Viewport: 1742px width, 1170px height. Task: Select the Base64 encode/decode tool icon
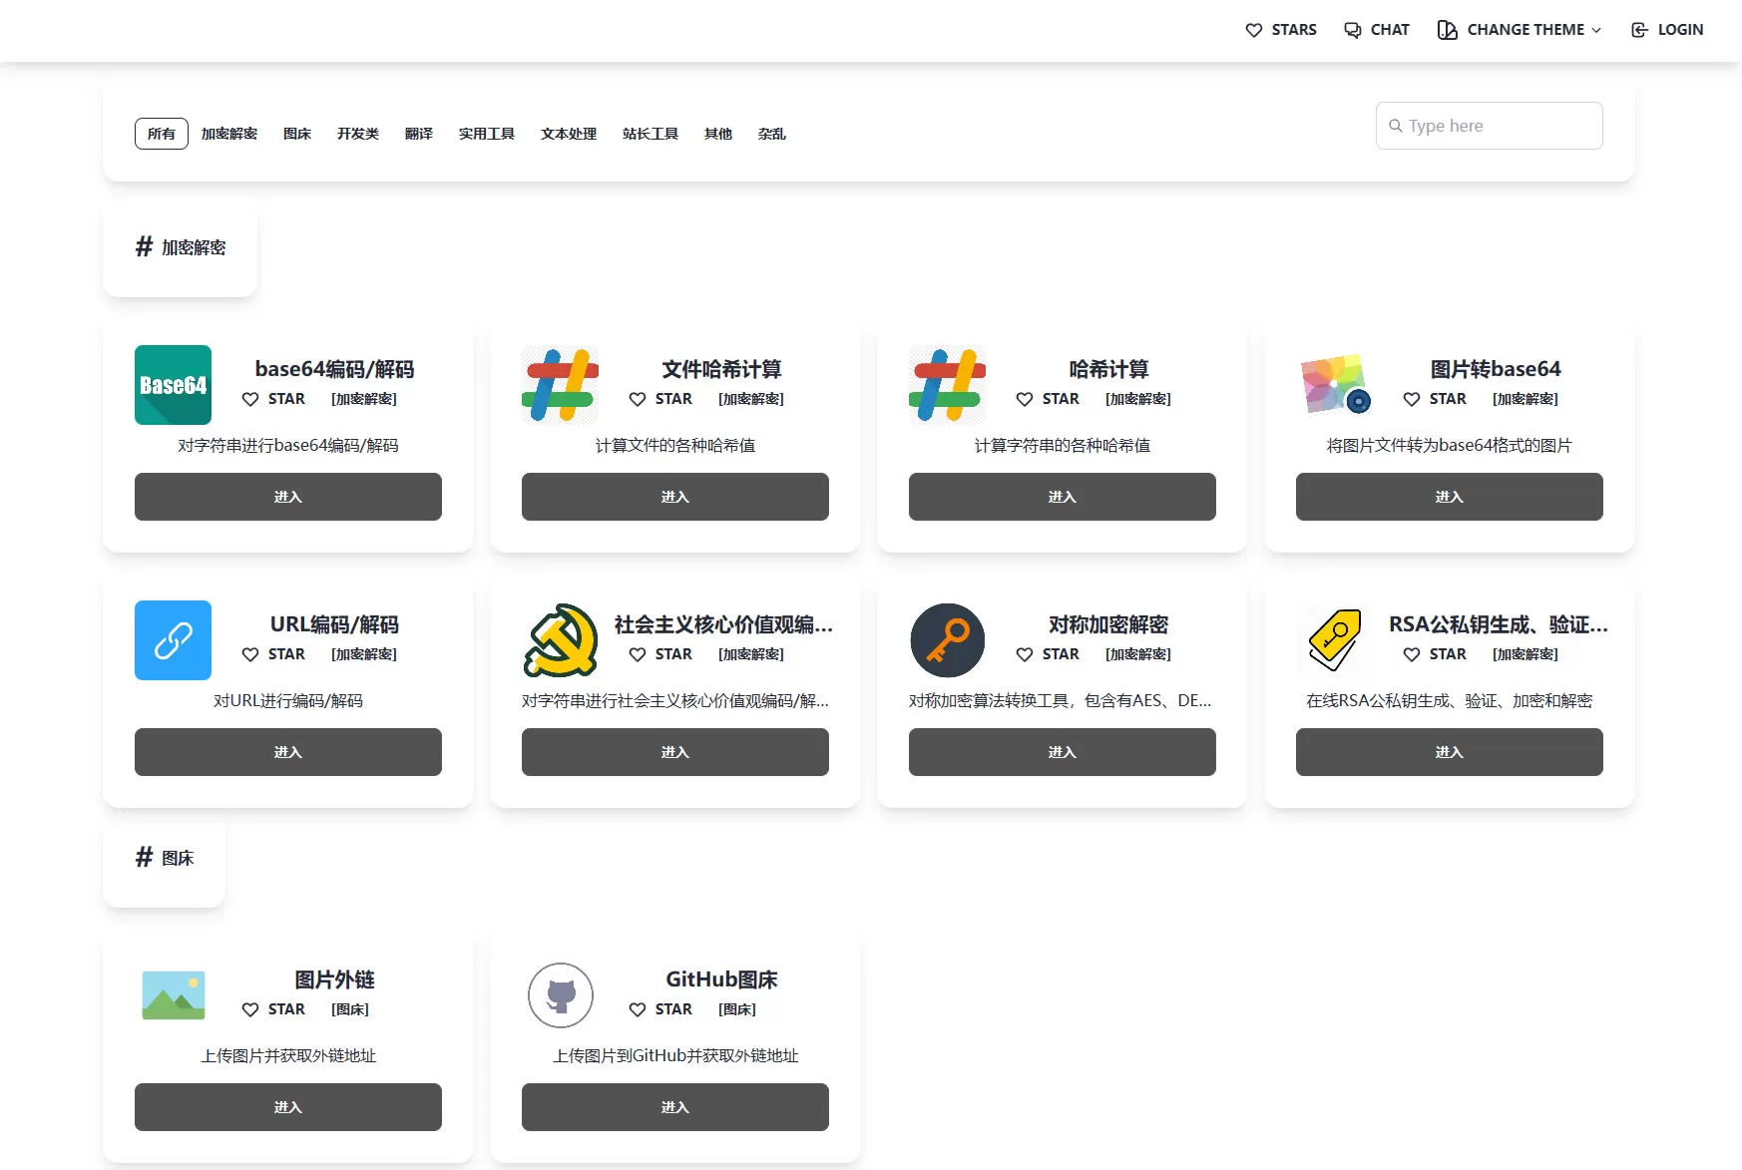172,385
